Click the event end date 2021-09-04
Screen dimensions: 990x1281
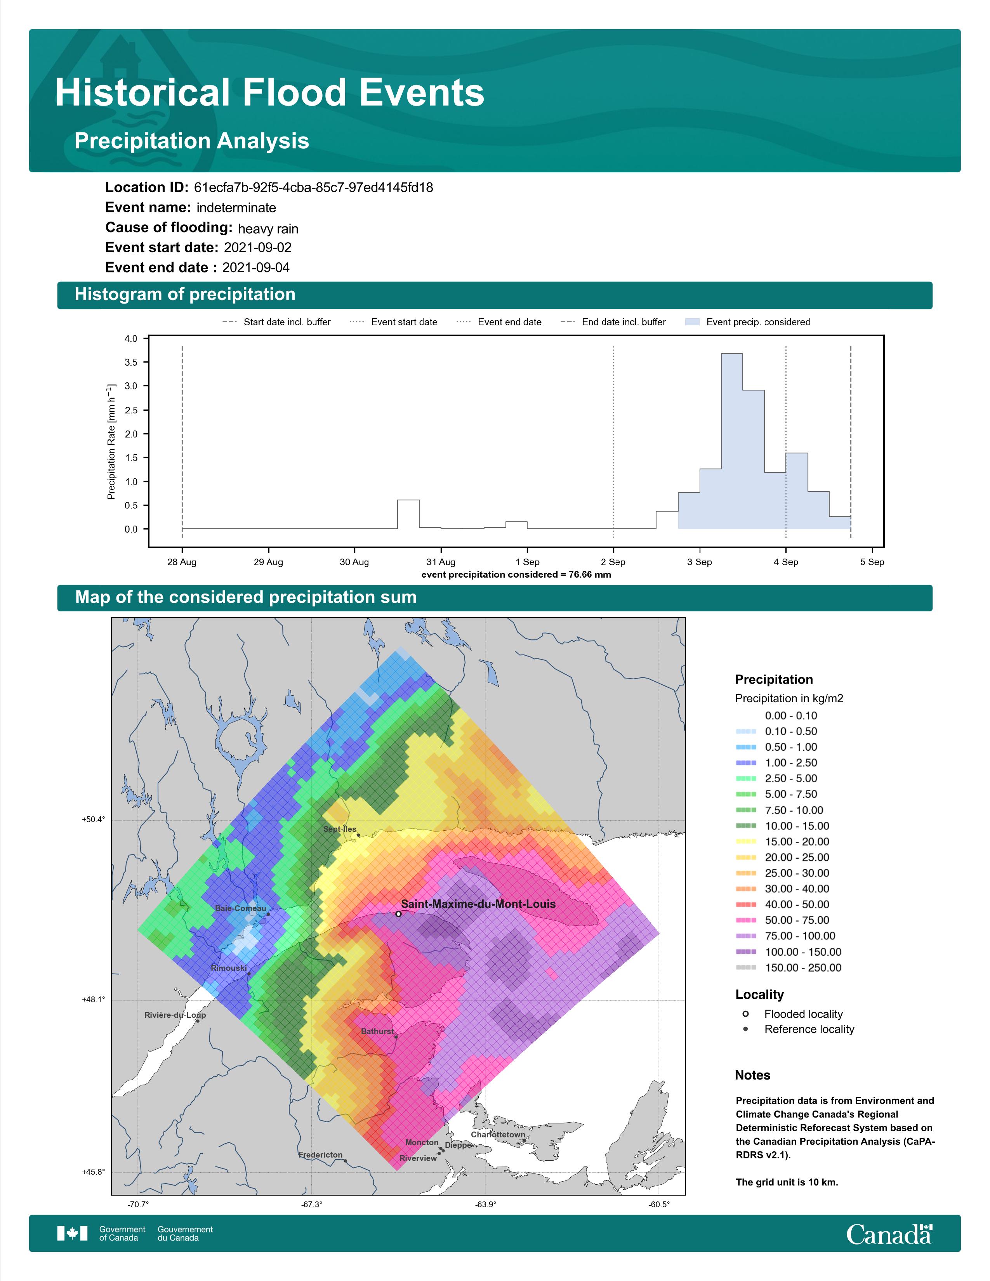click(256, 267)
